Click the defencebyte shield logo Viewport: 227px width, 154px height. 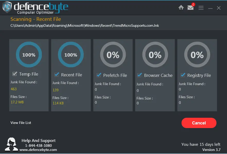pos(7,7)
